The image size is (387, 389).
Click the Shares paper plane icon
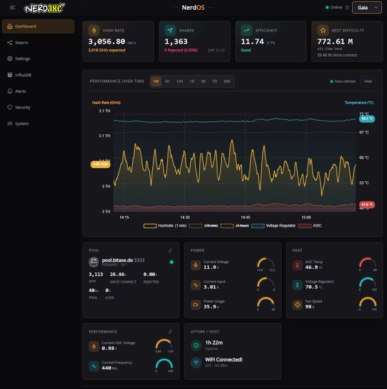170,30
